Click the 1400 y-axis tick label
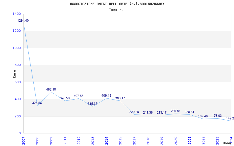The height and width of the screenshot is (146, 234). pyautogui.click(x=17, y=14)
